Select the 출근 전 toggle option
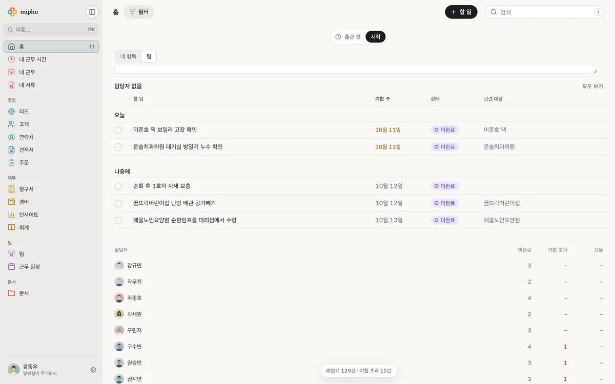This screenshot has height=384, width=615. [x=348, y=37]
